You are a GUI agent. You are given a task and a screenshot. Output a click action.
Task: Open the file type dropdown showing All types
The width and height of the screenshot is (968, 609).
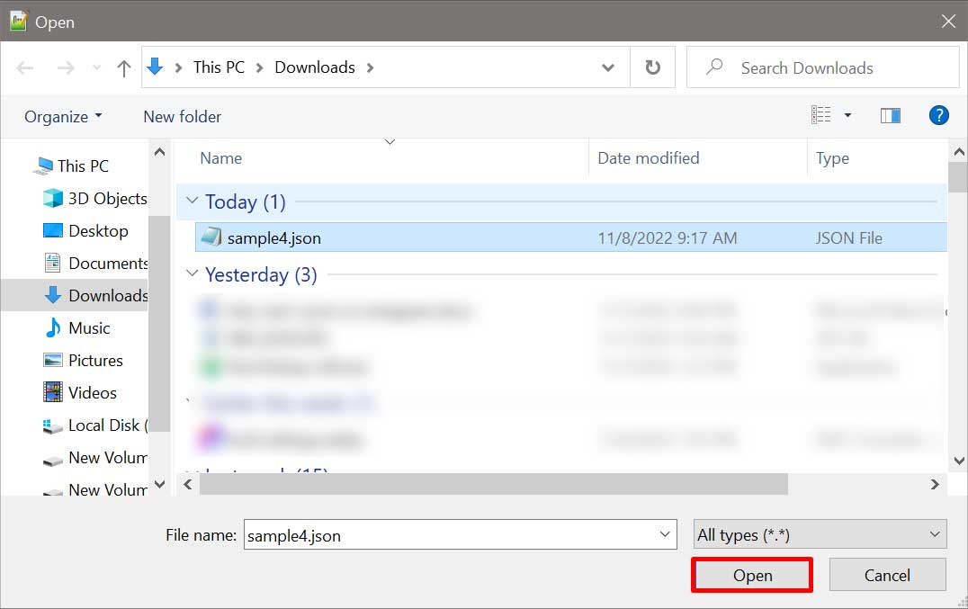818,533
